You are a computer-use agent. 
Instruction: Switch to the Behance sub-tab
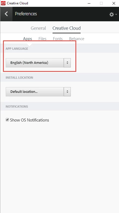click(77, 39)
